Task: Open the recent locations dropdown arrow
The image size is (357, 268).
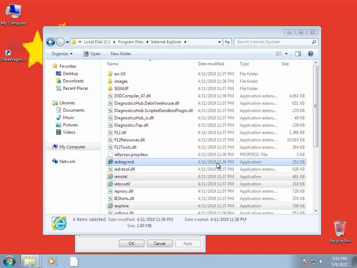Action: coord(67,42)
